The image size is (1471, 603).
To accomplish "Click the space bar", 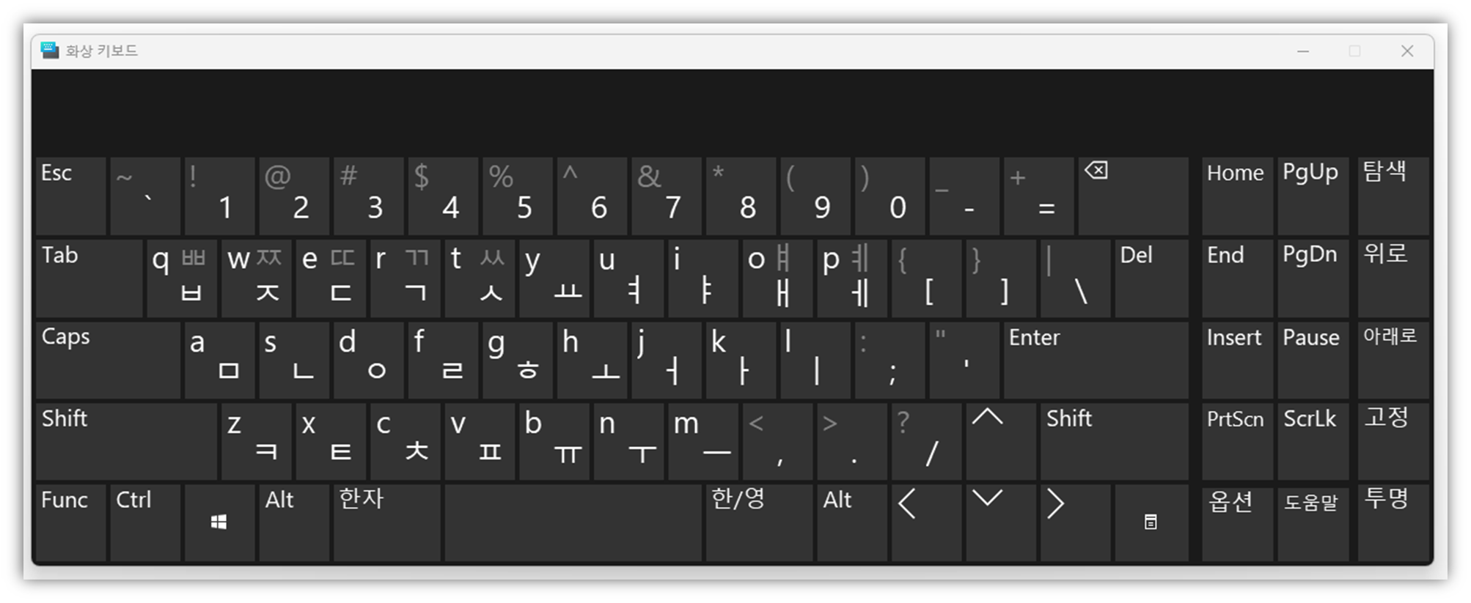I will coord(573,522).
